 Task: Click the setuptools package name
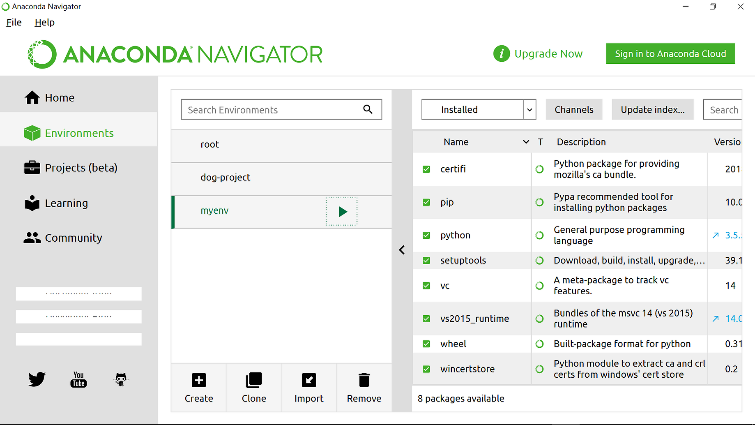(x=463, y=261)
